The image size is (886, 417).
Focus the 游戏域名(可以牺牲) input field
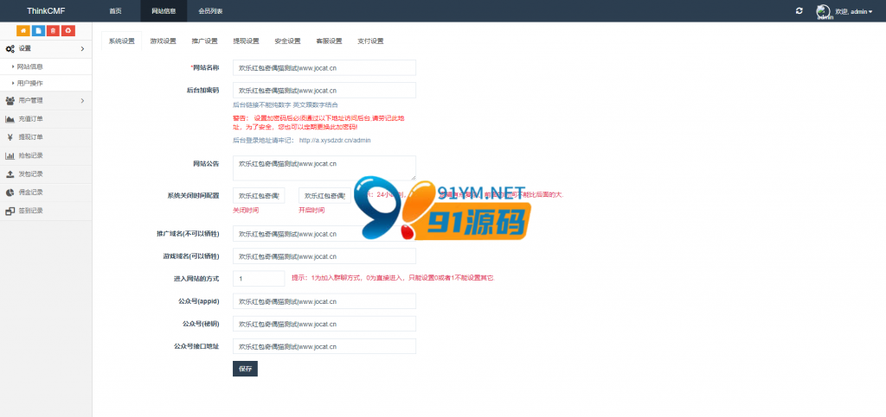pos(324,256)
